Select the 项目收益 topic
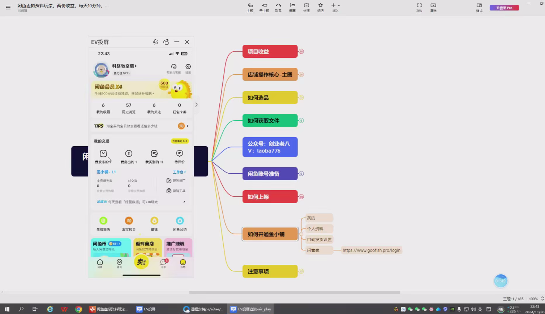 pos(270,51)
